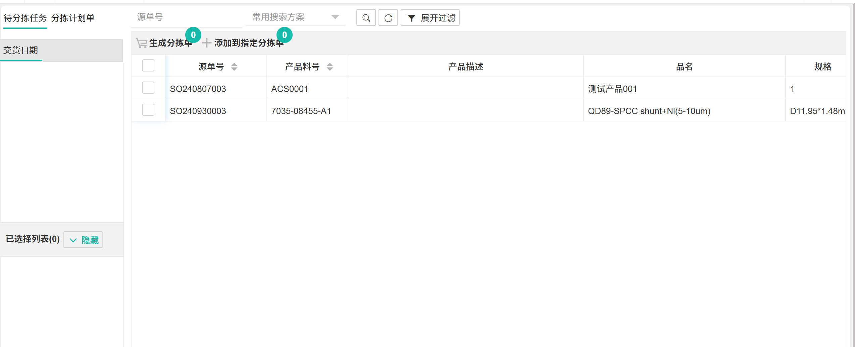The image size is (855, 347).
Task: Check the row for SO240807003
Action: [x=148, y=88]
